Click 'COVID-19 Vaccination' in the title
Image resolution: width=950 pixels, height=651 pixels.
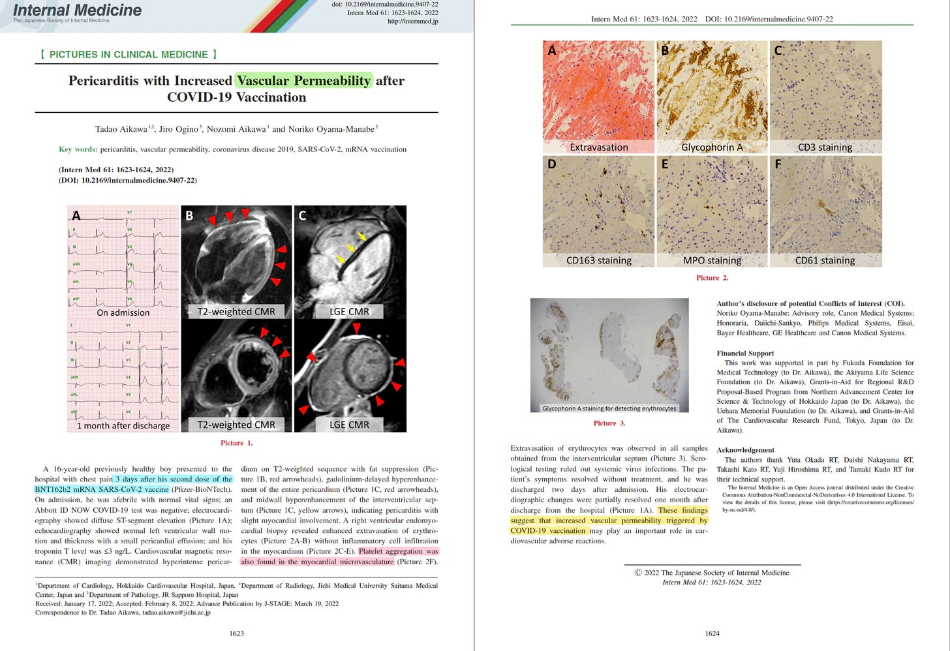click(236, 97)
